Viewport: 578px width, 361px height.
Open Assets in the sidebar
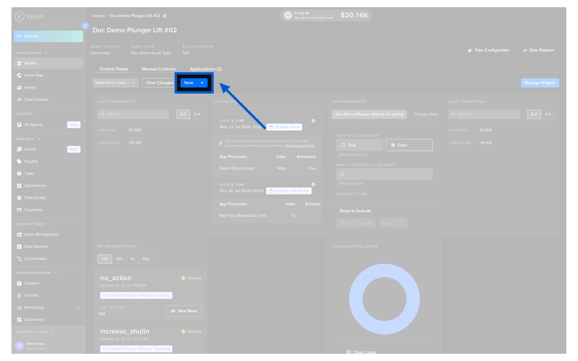coord(48,63)
